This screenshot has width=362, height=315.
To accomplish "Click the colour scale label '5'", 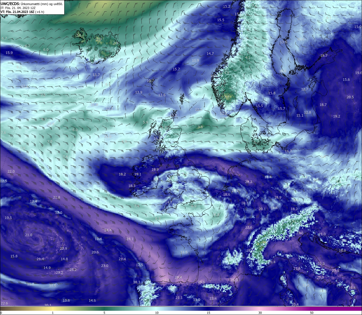I will tap(104, 313).
